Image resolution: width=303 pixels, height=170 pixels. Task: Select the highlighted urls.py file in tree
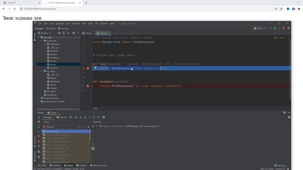pos(58,64)
